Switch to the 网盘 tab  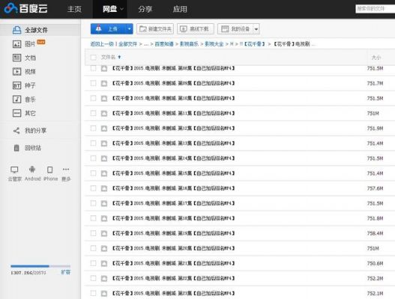[110, 9]
